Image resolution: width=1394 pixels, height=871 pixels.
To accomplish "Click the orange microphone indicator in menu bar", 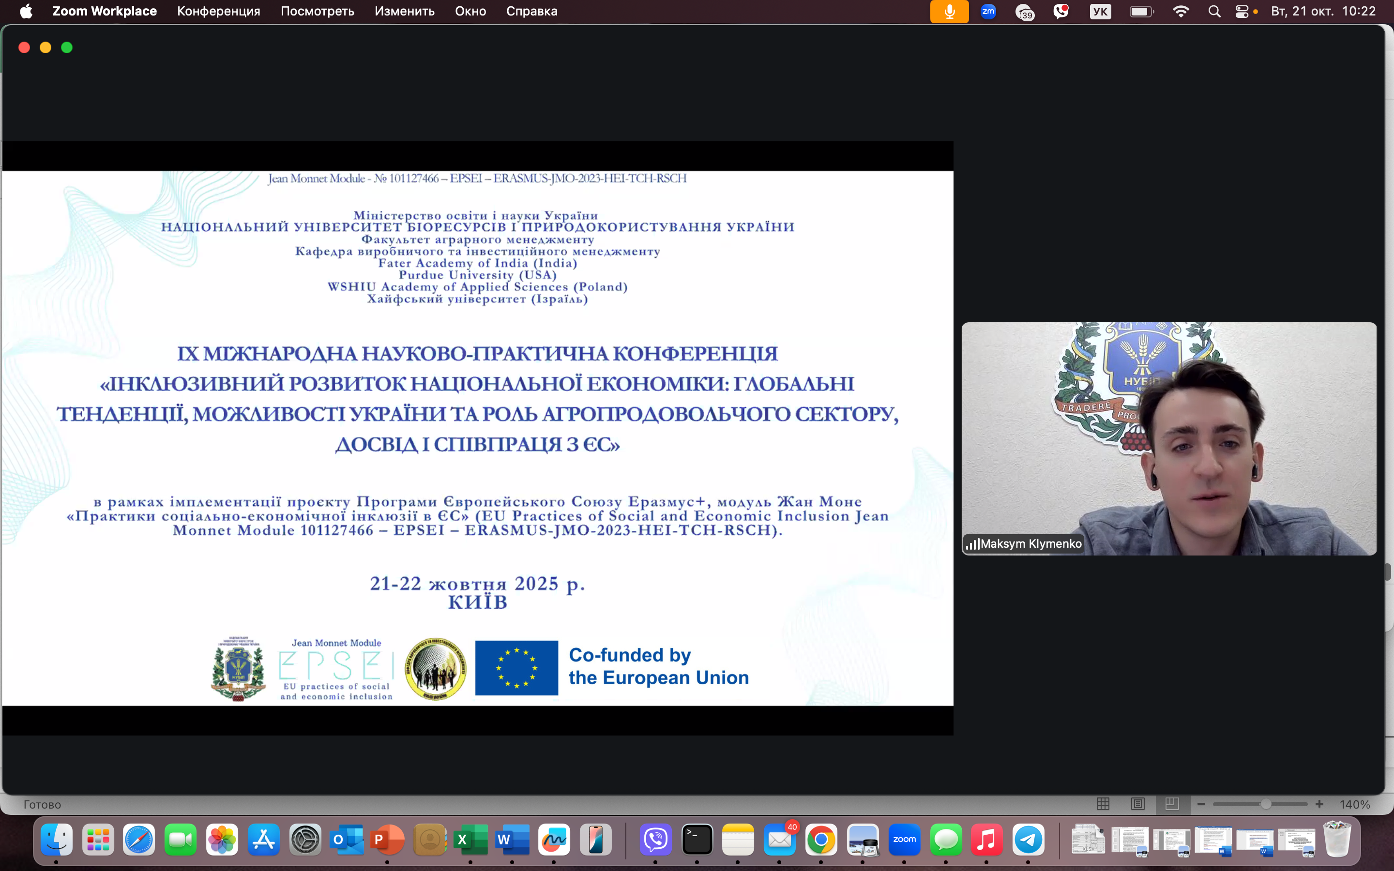I will (949, 12).
